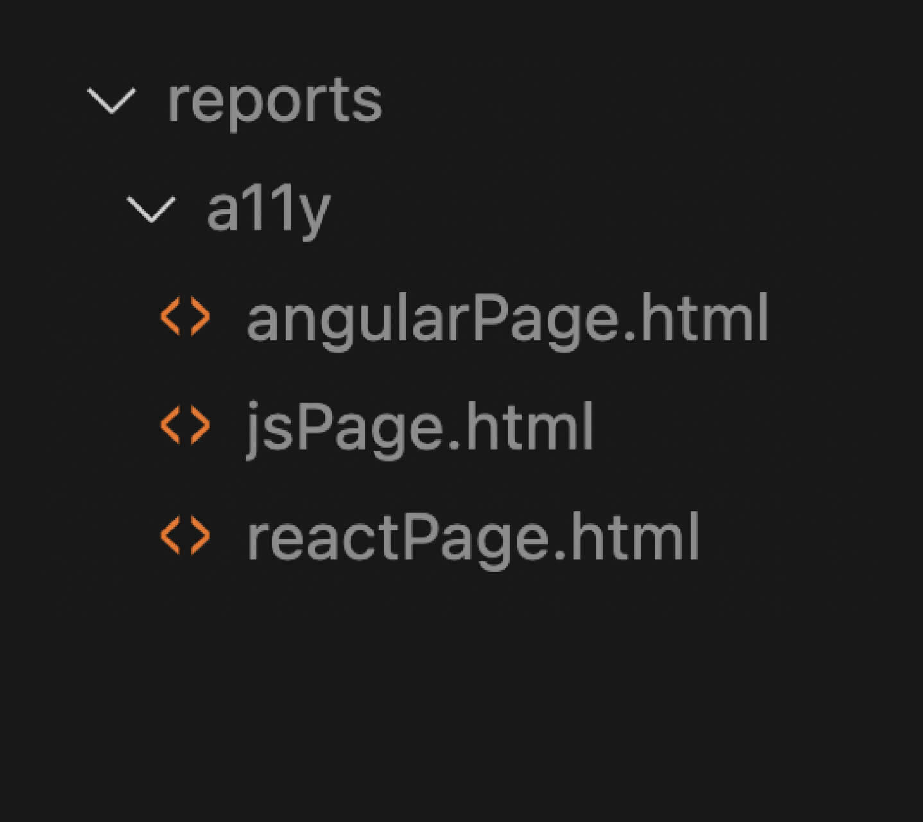
Task: Click the a11y subfolder label under reports
Action: tap(268, 210)
